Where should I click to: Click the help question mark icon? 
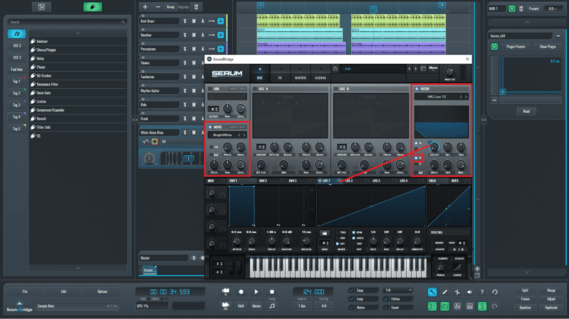point(482,291)
